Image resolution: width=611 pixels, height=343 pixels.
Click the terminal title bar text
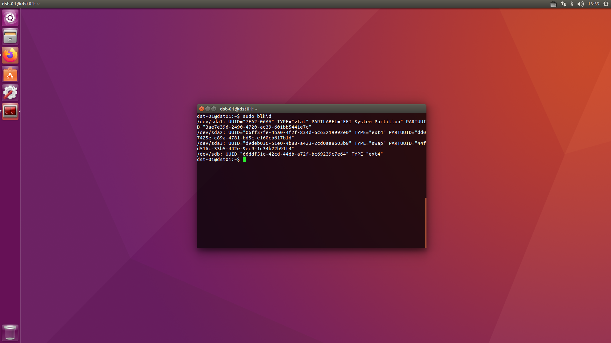click(x=239, y=109)
